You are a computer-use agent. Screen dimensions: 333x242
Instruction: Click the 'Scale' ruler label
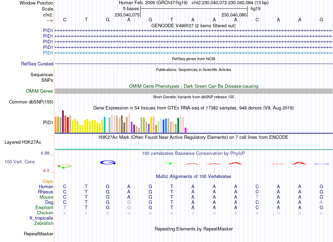(x=47, y=9)
